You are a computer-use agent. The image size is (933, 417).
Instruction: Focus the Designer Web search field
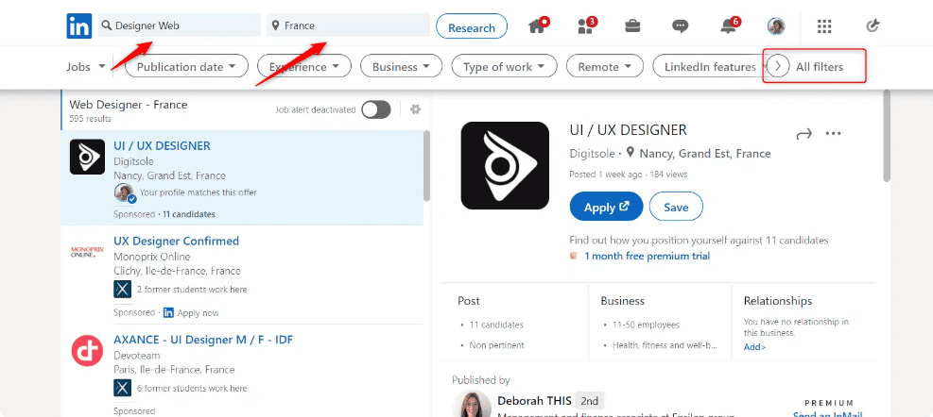click(x=179, y=25)
